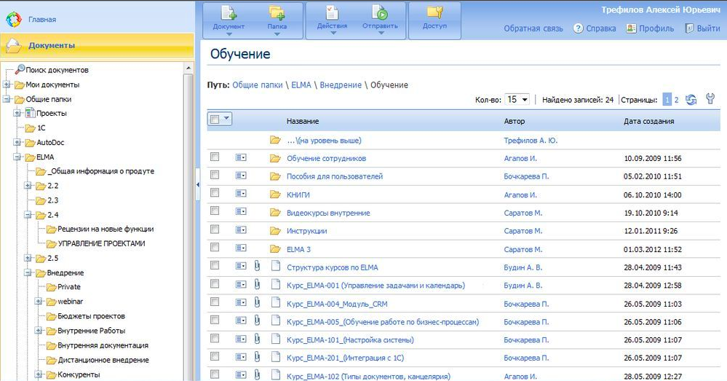This screenshot has height=381, width=727.
Task: Open actions card icon for КНИГИ row
Action: (241, 194)
